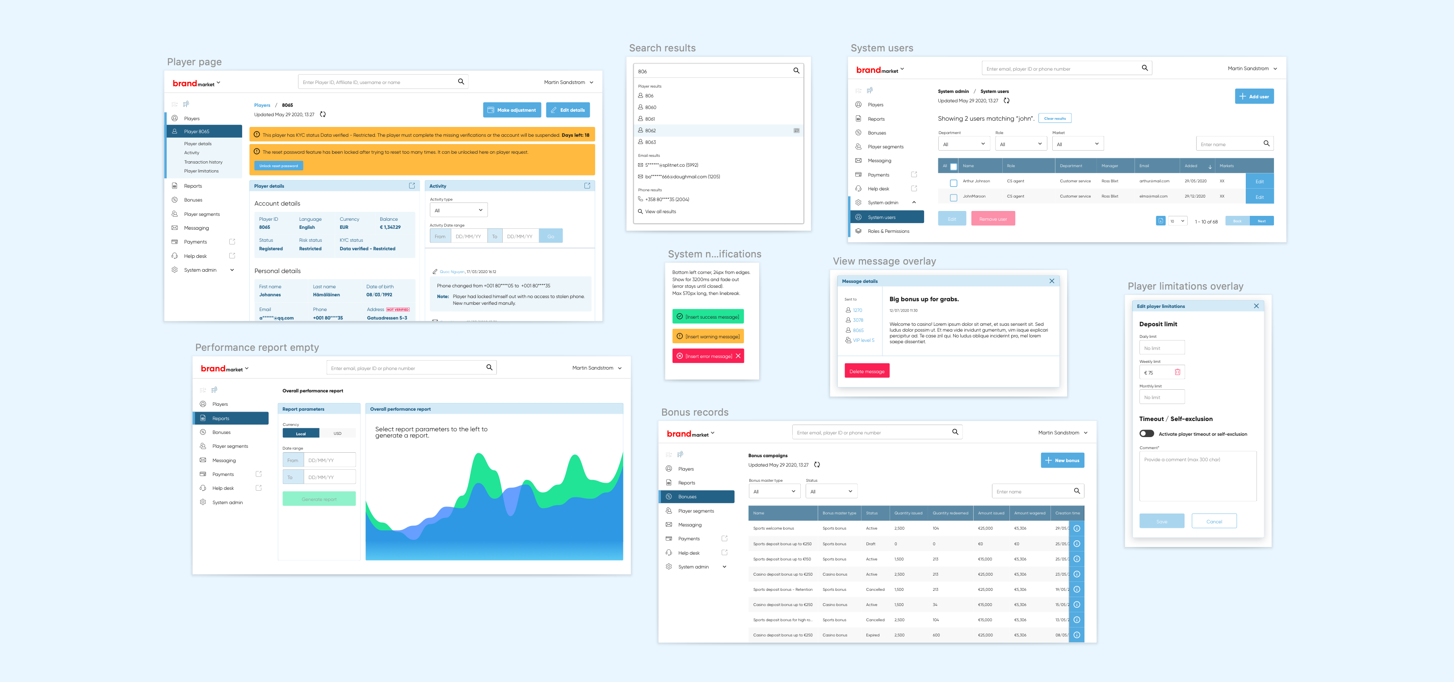Select Player limitations in Player page sidebar
Screen dimensions: 1454x682
201,171
